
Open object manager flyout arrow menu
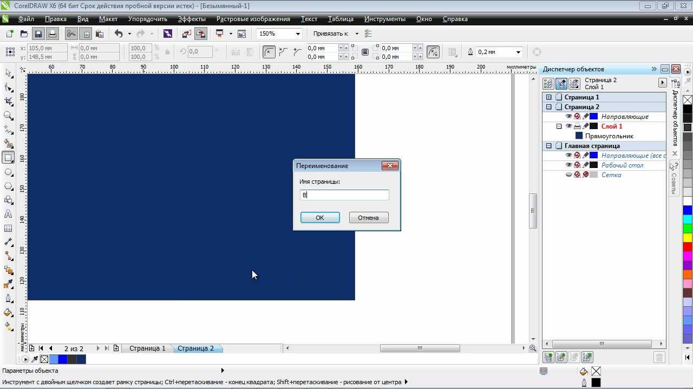pos(662,83)
